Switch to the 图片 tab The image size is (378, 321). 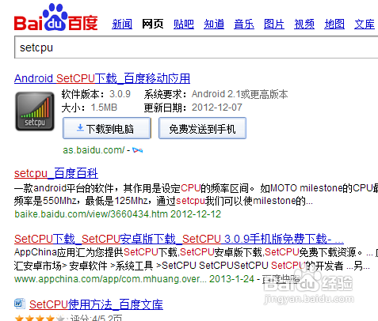pyautogui.click(x=274, y=25)
